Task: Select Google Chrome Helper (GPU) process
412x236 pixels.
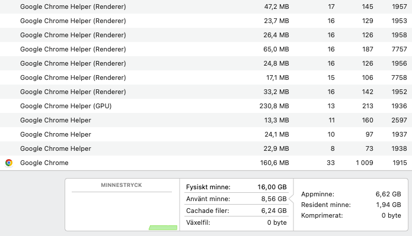Action: [x=206, y=106]
